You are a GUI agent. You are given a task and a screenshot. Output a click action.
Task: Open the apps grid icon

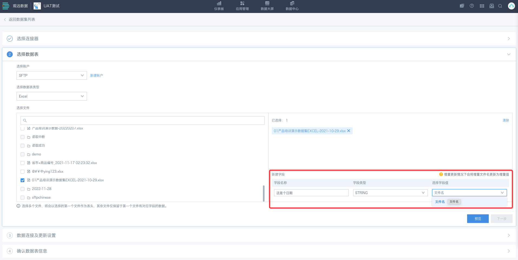pos(482,6)
